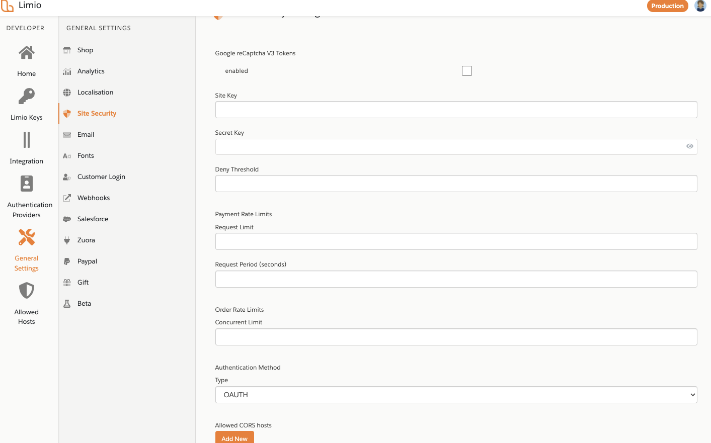This screenshot has width=711, height=443.
Task: Switch the Production environment badge
Action: [x=667, y=6]
